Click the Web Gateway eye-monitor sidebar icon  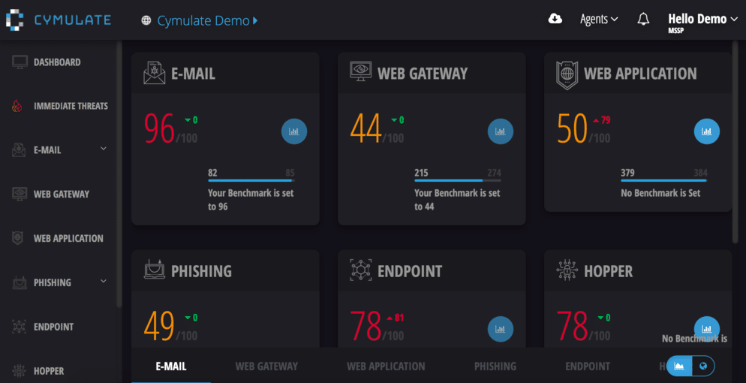pos(19,194)
